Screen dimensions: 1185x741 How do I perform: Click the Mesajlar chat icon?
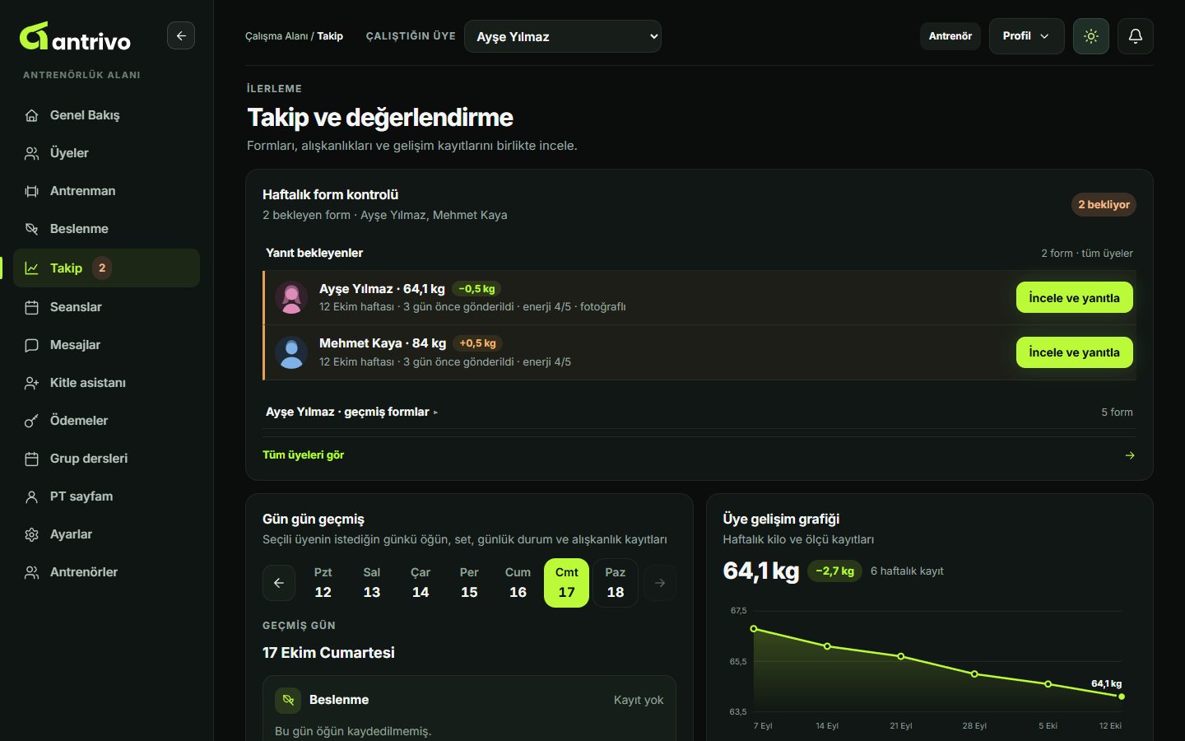pyautogui.click(x=32, y=345)
